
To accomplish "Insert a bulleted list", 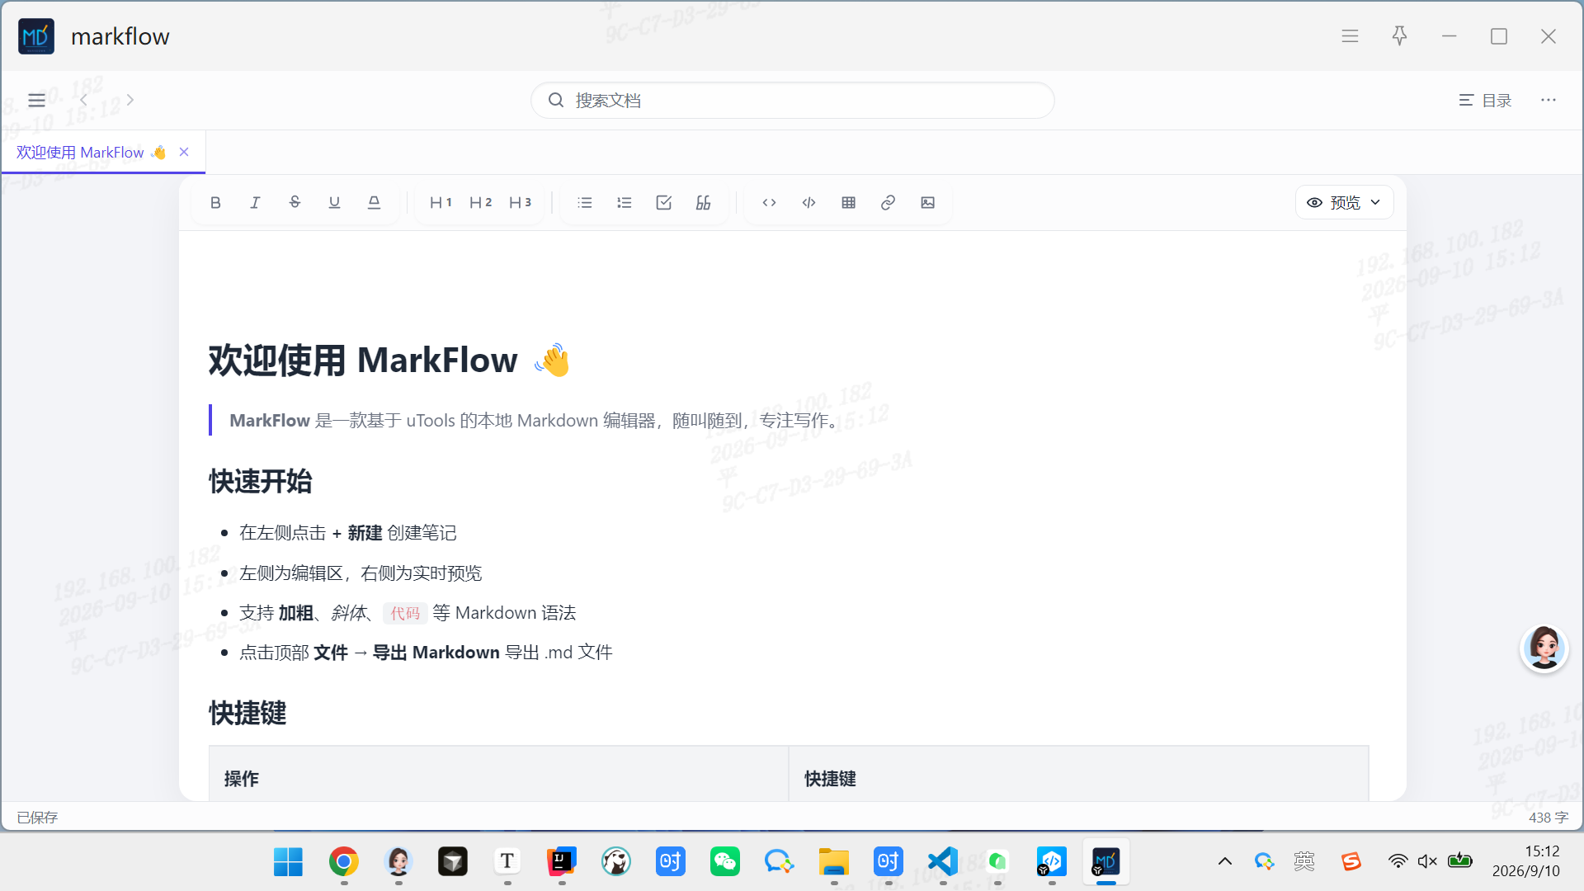I will tap(585, 203).
